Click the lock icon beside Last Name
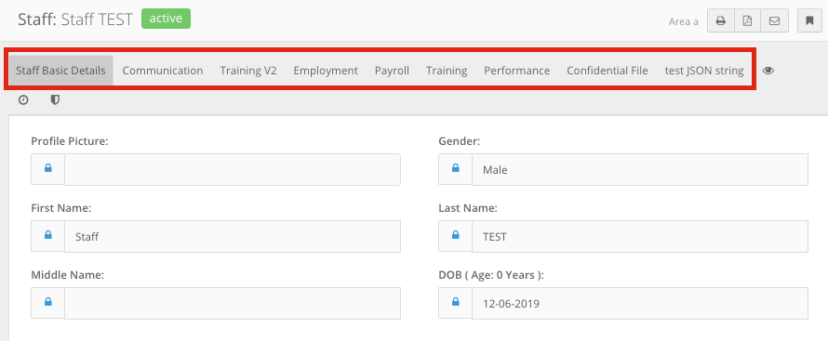Image resolution: width=828 pixels, height=341 pixels. coord(455,236)
